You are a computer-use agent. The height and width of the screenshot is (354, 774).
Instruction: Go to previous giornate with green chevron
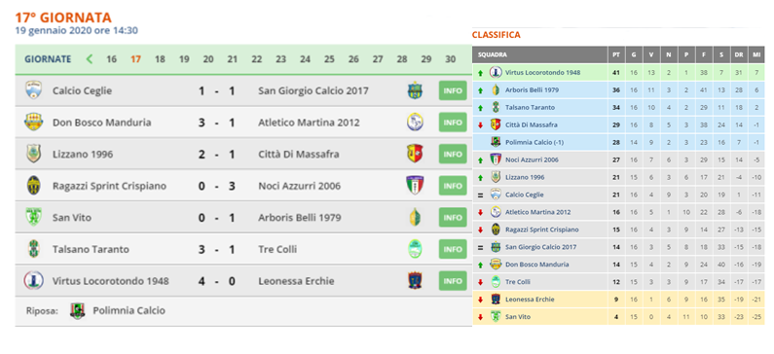(x=90, y=59)
